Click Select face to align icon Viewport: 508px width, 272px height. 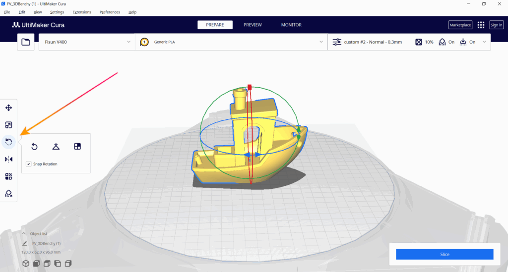[77, 147]
